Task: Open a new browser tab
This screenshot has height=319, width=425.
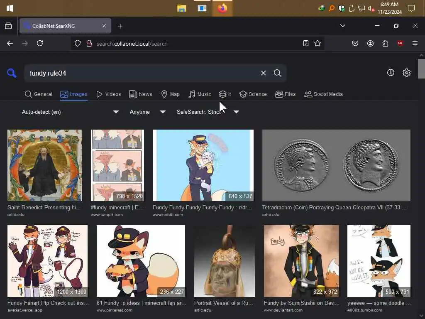Action: [x=120, y=26]
